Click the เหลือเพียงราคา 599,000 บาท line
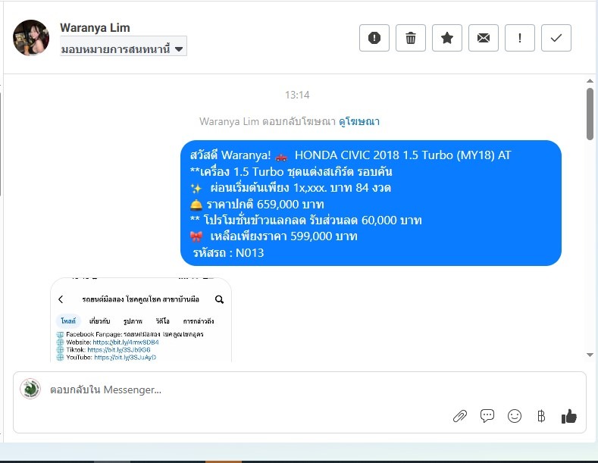 pyautogui.click(x=274, y=236)
